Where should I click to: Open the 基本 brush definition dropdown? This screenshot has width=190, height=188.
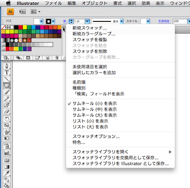pos(122,21)
